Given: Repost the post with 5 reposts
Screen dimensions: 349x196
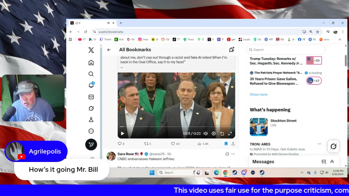Looking at the screenshot, I should point(148,144).
